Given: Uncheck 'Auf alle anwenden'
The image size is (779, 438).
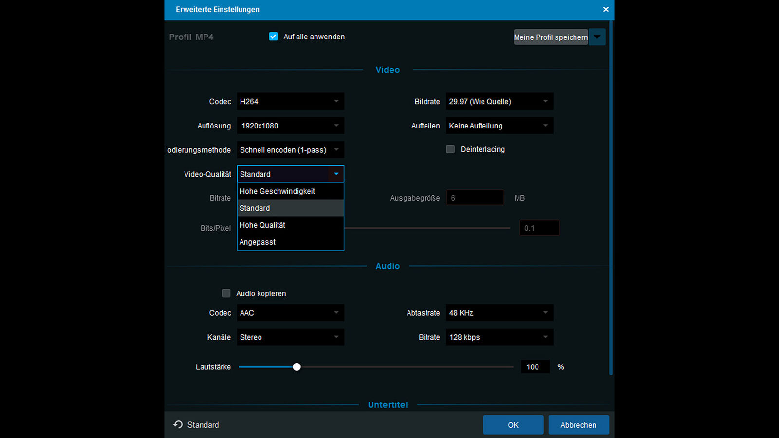Looking at the screenshot, I should pyautogui.click(x=273, y=36).
